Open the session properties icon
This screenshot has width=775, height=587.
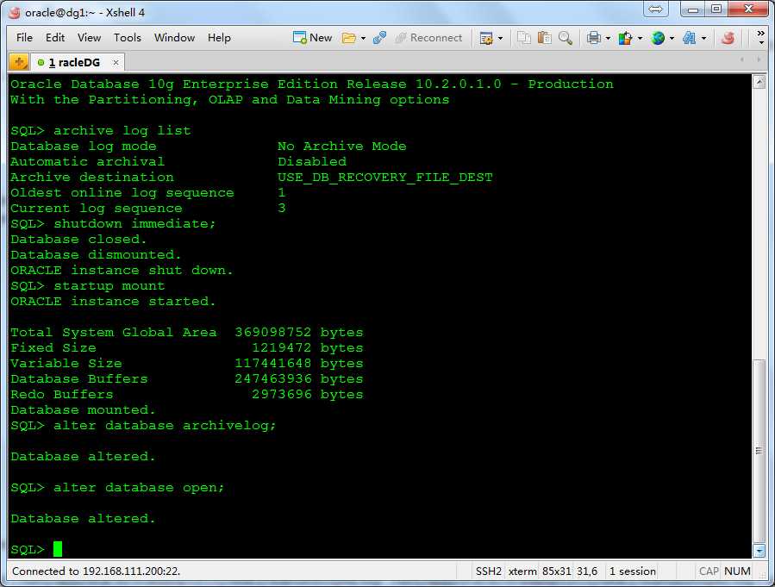(x=486, y=38)
